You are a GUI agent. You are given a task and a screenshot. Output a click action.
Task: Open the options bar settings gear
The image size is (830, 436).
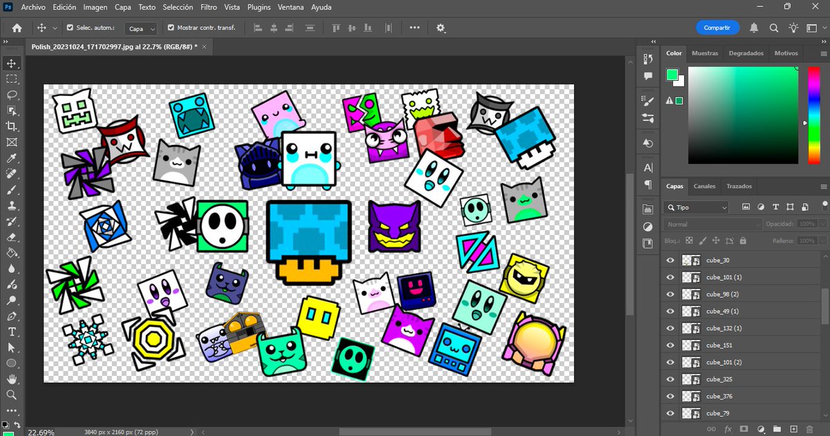click(441, 28)
